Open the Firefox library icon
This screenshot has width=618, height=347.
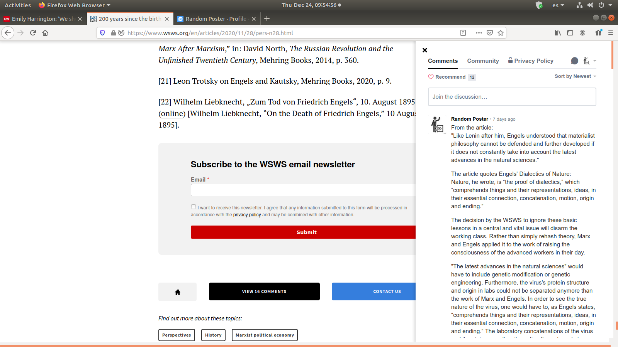coord(558,33)
